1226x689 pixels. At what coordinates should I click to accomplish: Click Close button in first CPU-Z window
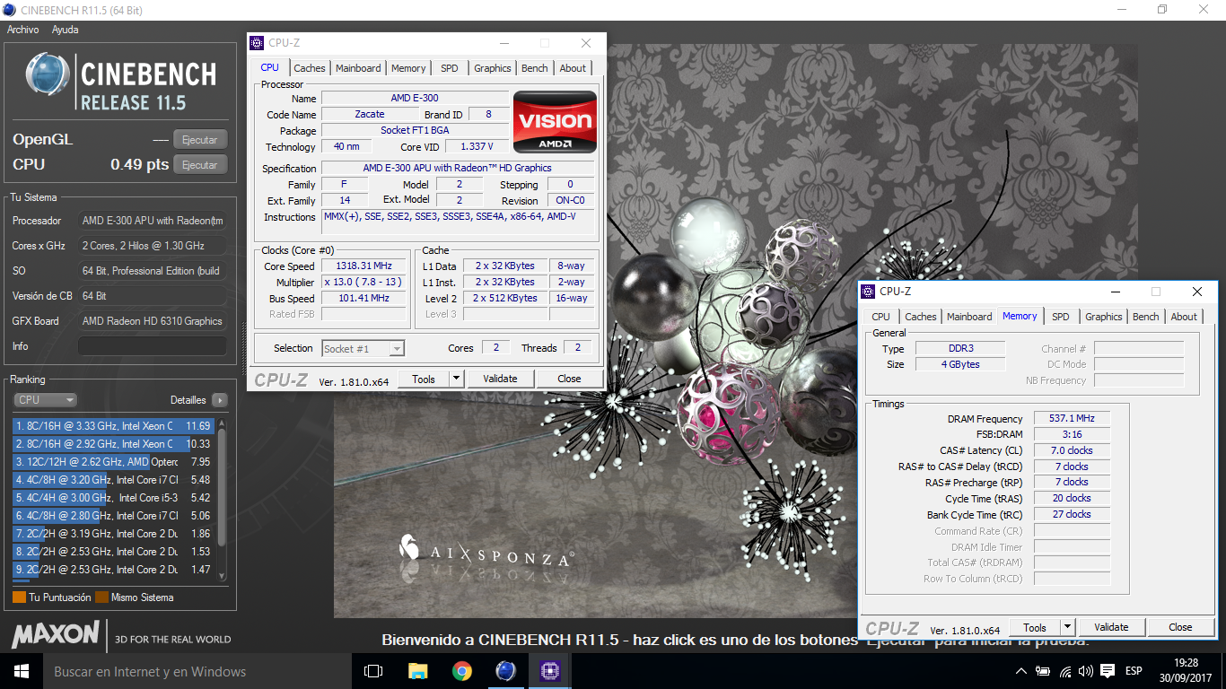click(x=569, y=379)
